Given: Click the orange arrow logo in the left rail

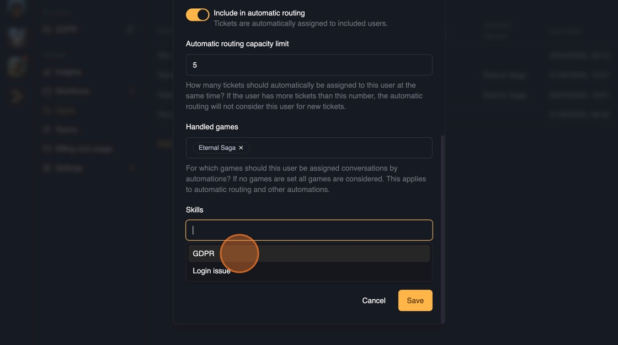Looking at the screenshot, I should coord(17,97).
